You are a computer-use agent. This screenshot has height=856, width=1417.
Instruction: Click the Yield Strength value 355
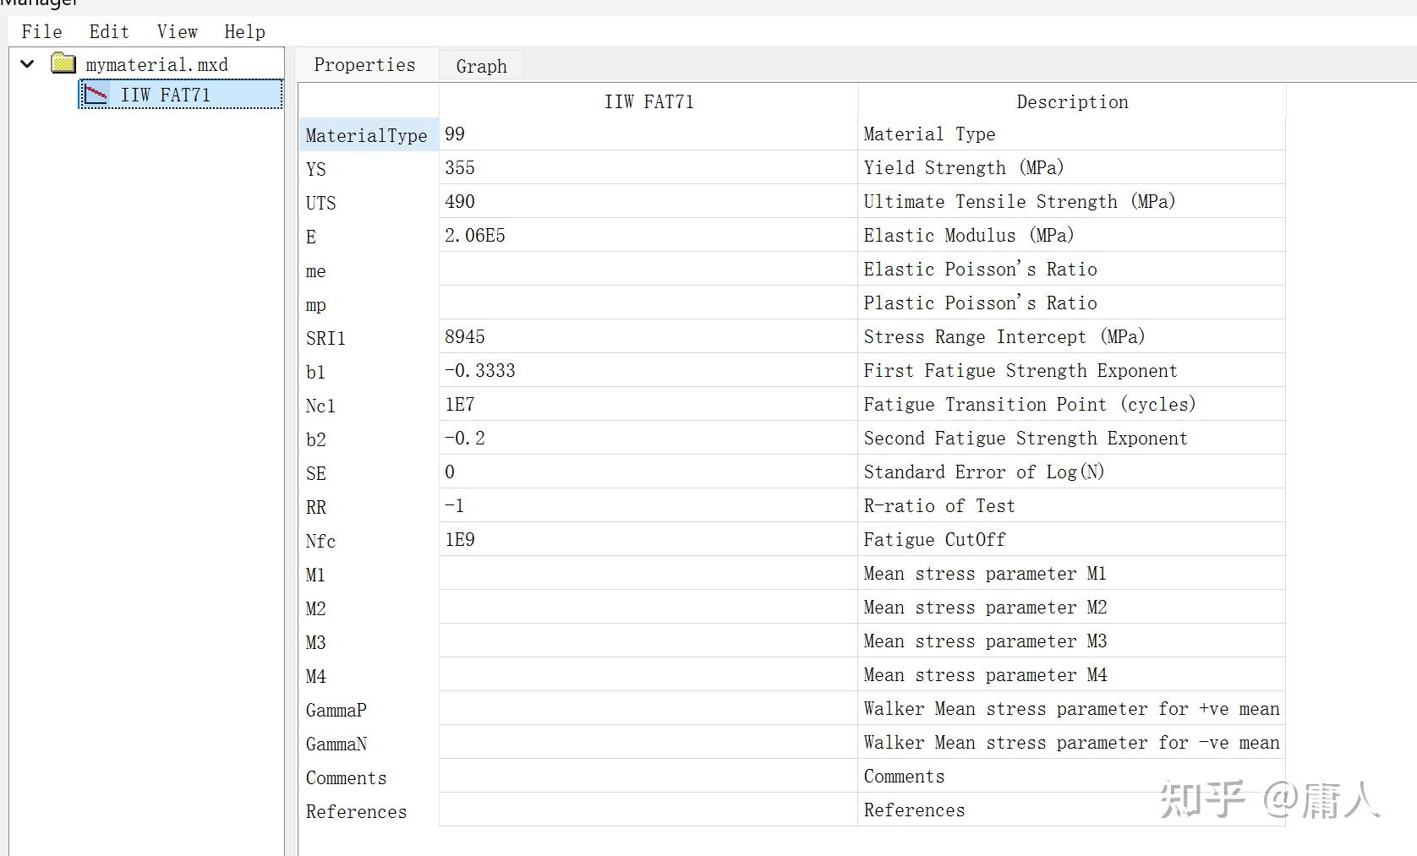(648, 168)
